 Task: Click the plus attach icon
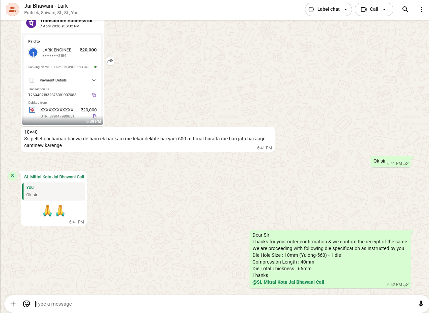pos(13,304)
